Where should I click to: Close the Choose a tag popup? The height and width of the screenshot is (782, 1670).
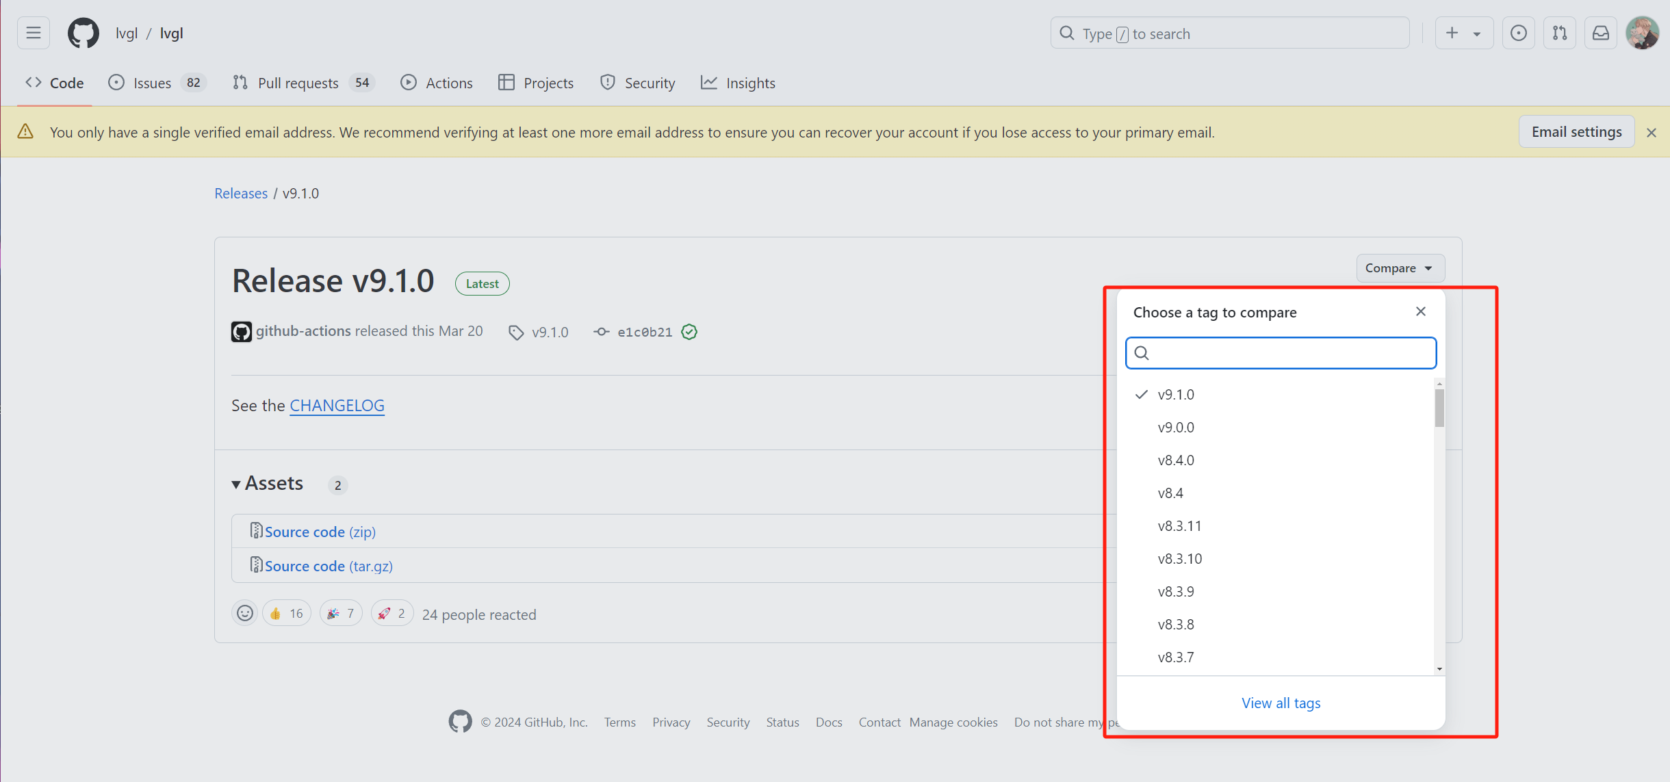point(1421,311)
